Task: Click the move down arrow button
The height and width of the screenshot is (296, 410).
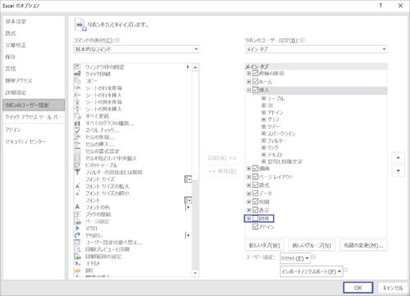Action: click(x=399, y=171)
